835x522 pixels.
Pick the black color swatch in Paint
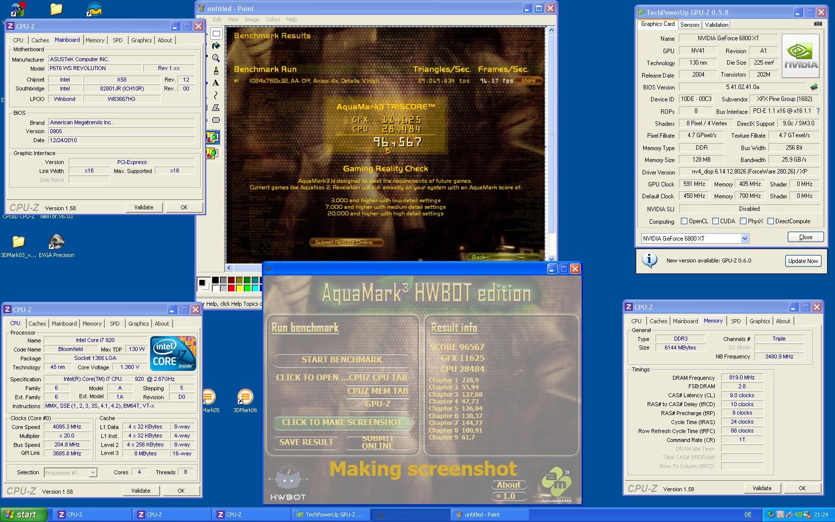click(x=215, y=280)
